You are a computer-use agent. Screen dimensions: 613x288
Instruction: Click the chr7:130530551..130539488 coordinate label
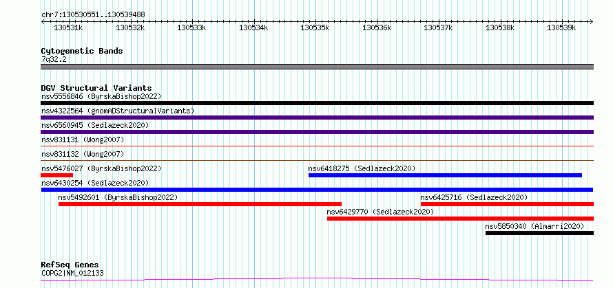click(x=93, y=14)
